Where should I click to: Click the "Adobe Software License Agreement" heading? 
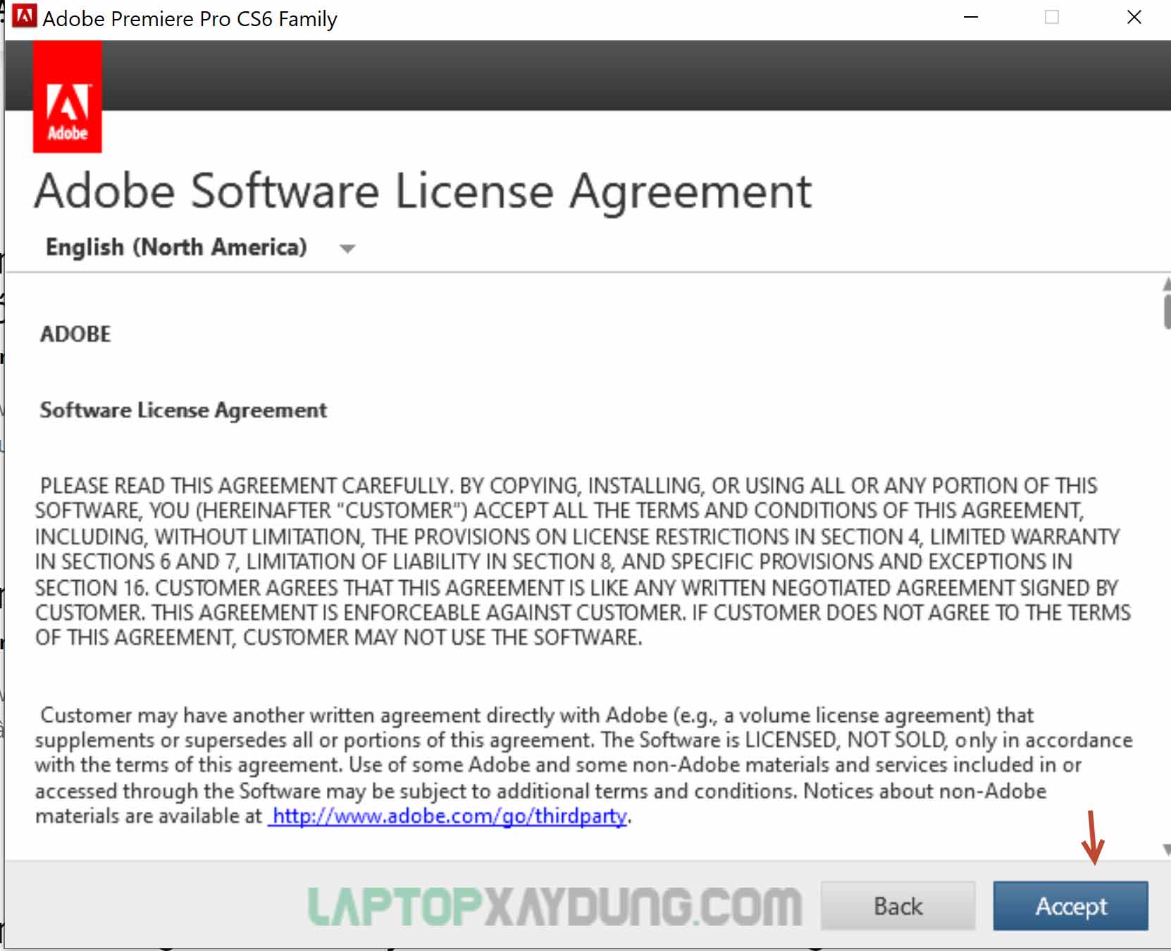pyautogui.click(x=423, y=192)
